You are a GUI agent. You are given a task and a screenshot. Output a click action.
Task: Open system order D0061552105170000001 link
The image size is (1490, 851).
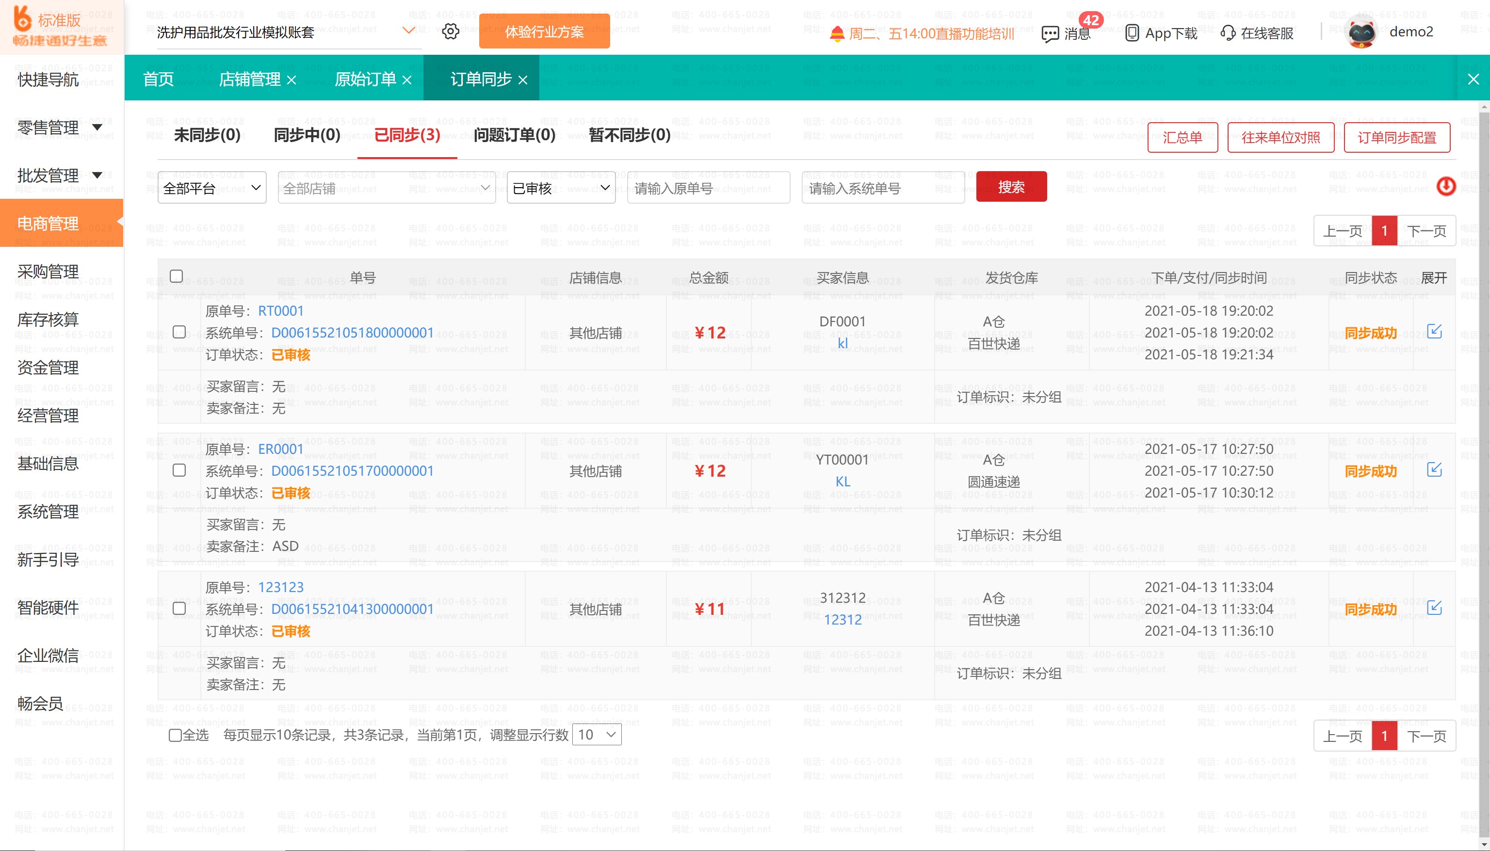(353, 470)
